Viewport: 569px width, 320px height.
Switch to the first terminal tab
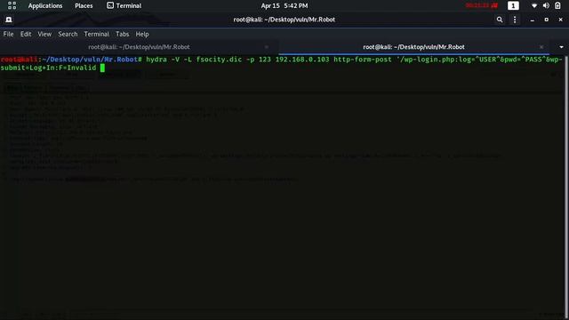tap(139, 47)
